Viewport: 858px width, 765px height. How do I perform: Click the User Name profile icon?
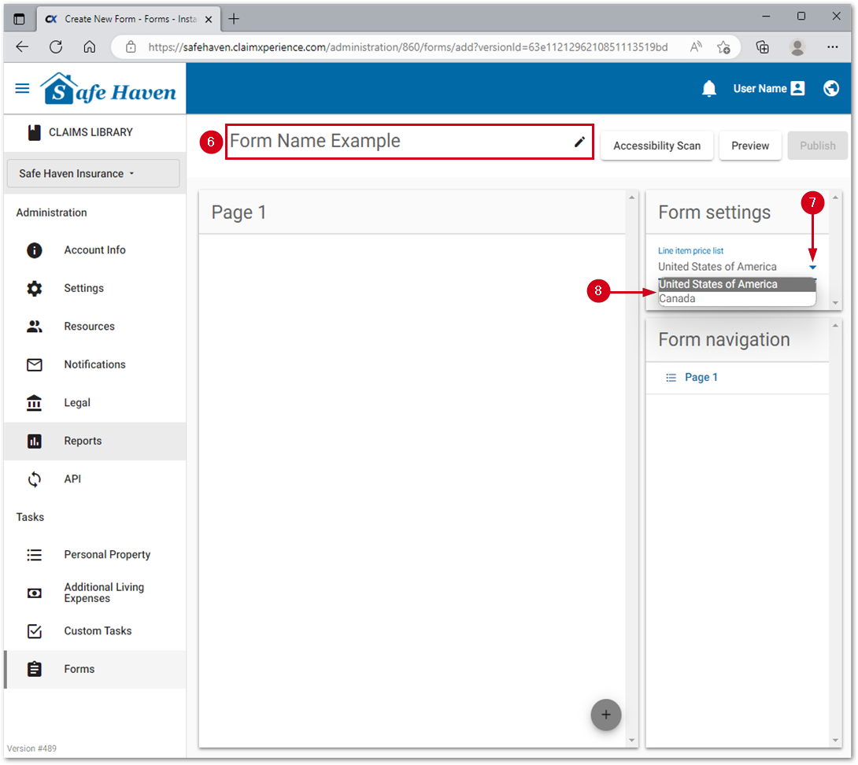coord(797,89)
